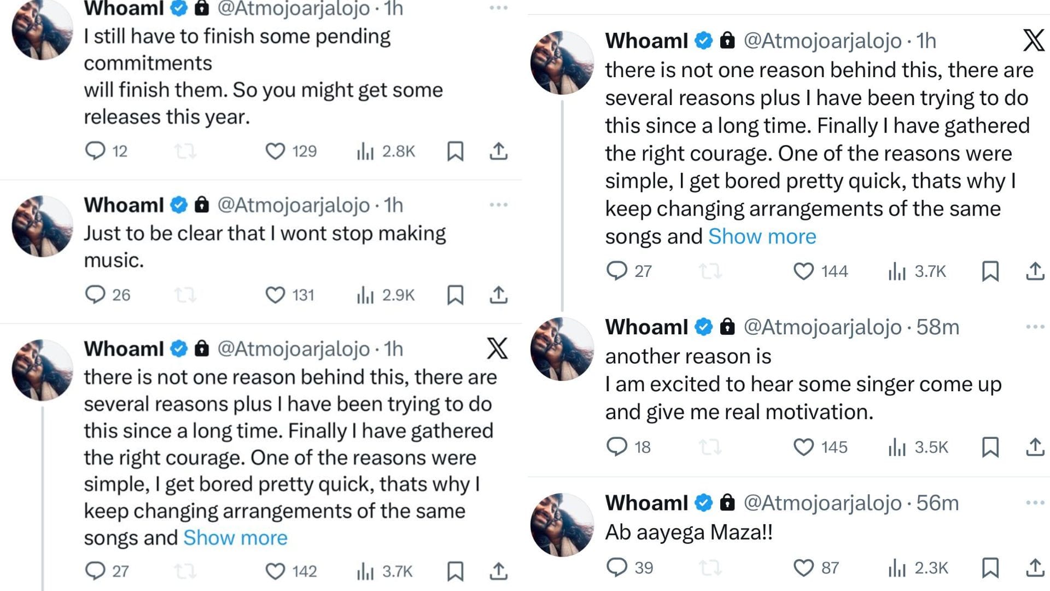This screenshot has width=1050, height=591.
Task: Bookmark the 'another reason is' tweet
Action: click(x=990, y=447)
